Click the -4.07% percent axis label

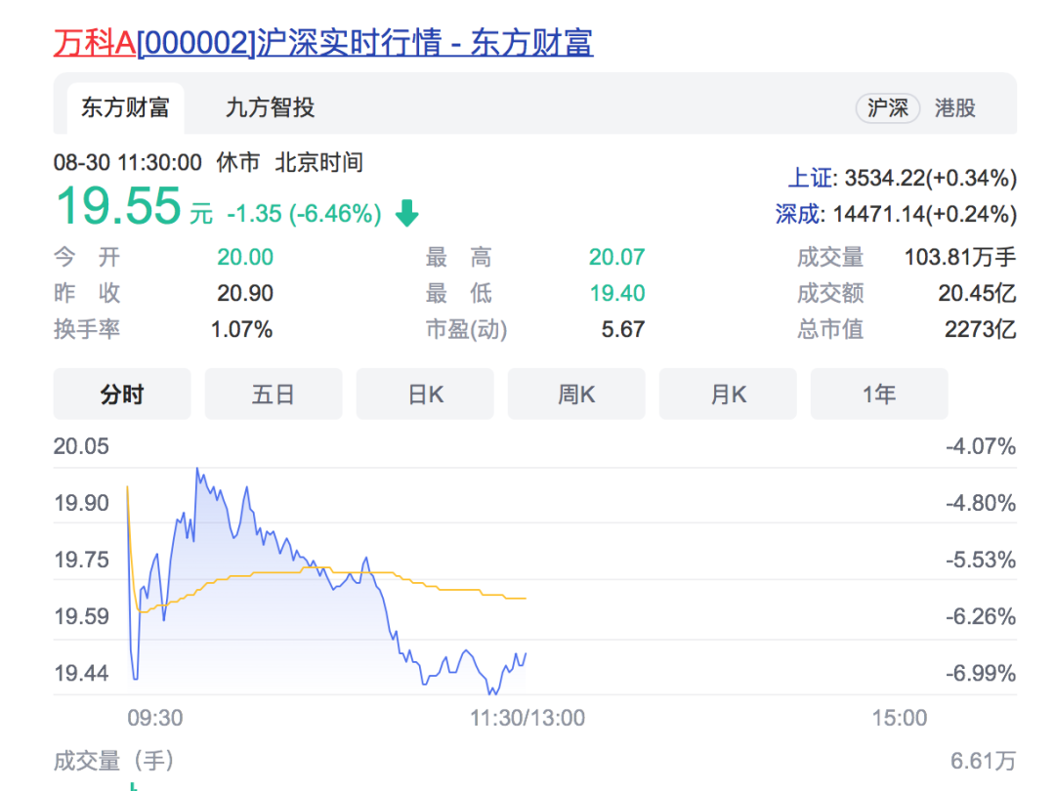point(981,446)
